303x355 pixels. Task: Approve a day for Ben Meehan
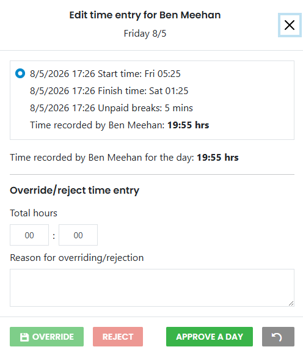pos(210,337)
